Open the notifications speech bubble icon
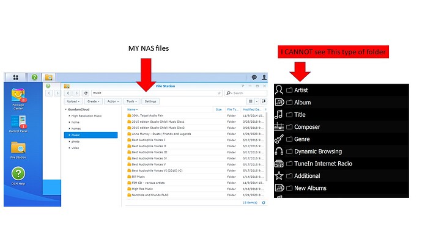 coord(254,78)
